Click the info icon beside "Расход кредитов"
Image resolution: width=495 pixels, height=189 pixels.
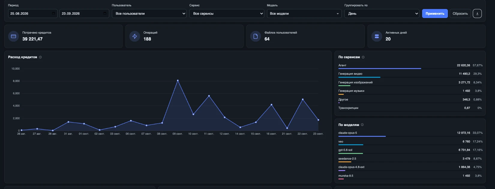(40, 57)
